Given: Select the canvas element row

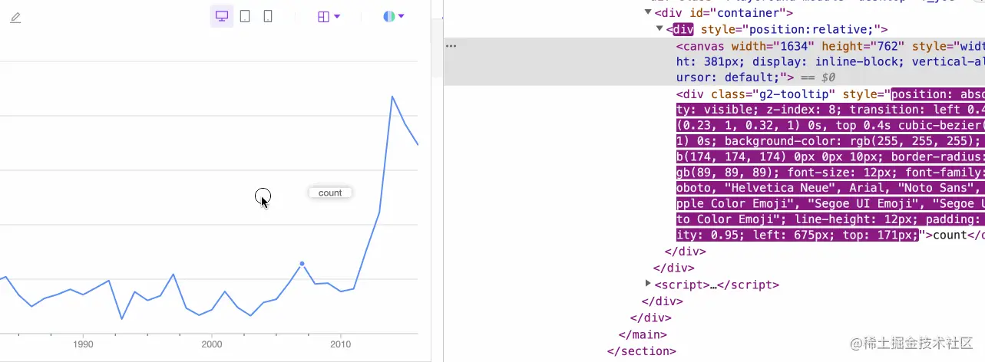Looking at the screenshot, I should (x=714, y=61).
